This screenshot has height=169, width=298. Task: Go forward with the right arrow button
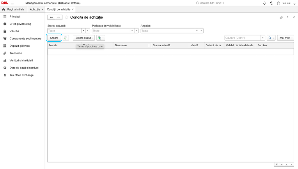click(x=58, y=17)
